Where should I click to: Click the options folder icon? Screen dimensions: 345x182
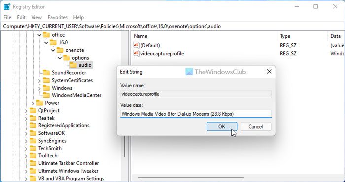pos(67,58)
